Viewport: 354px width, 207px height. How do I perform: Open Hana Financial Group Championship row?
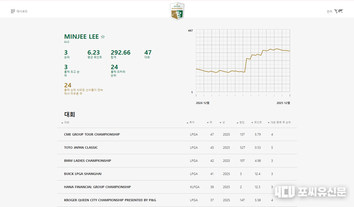pos(97,187)
